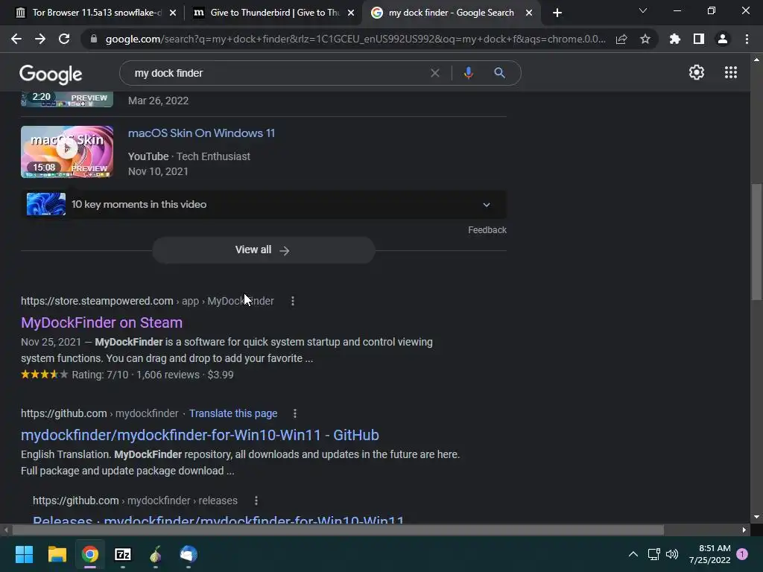Open Chrome profile avatar

coord(723,39)
